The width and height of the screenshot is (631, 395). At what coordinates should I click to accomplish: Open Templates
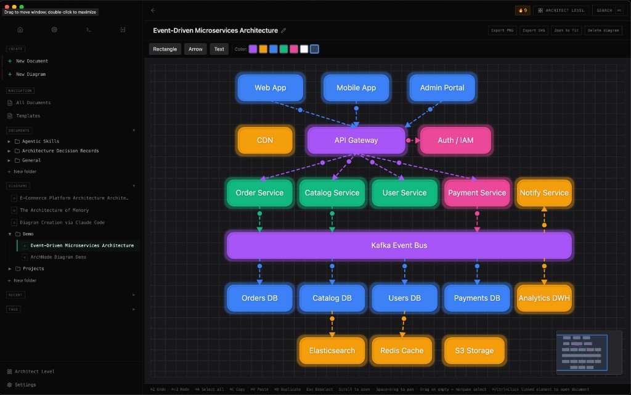coord(28,116)
